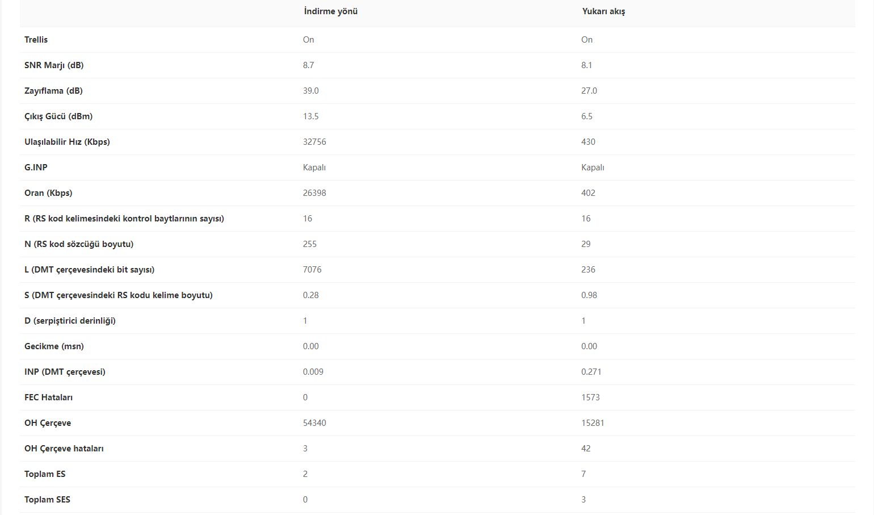Click the Çıkış Gücü (dBm) label
Screen dimensions: 874x515
[58, 116]
